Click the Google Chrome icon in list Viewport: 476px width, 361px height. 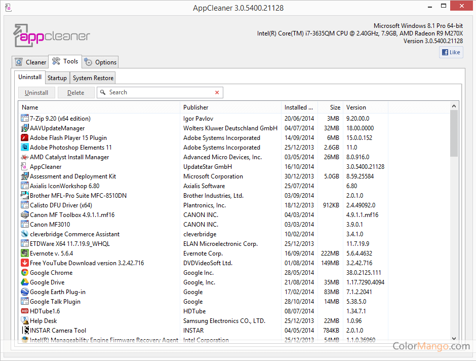(25, 273)
